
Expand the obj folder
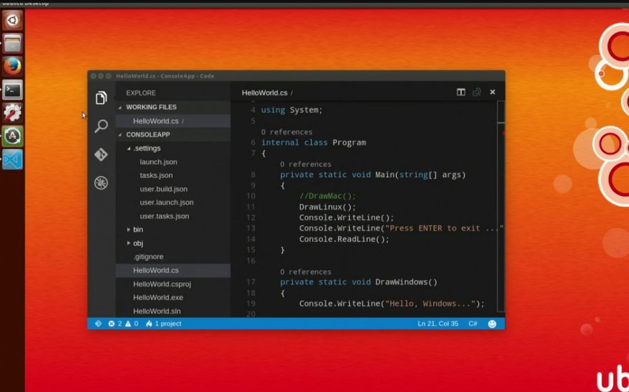128,243
